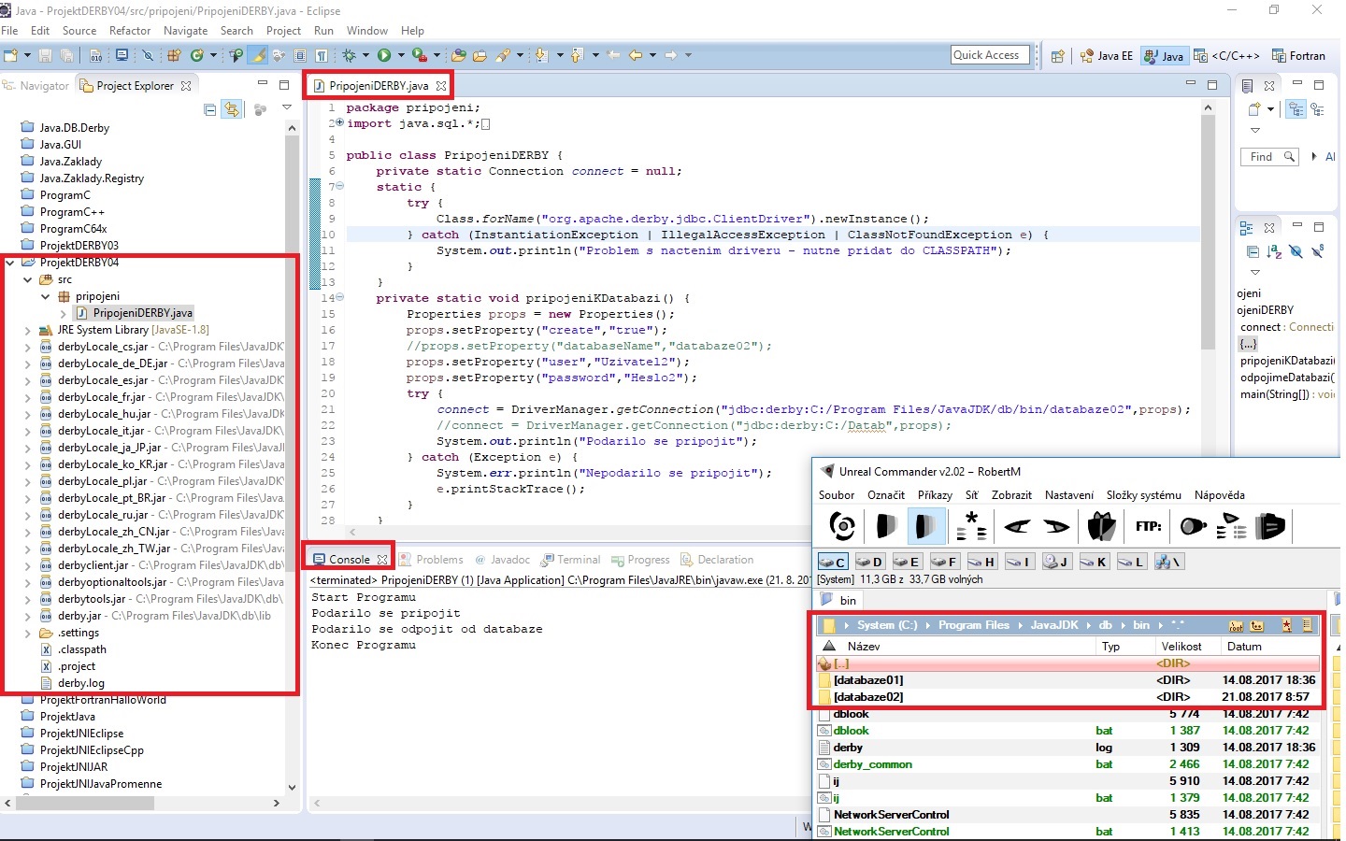
Task: Click the Save icon in Eclipse toolbar
Action: coord(45,56)
